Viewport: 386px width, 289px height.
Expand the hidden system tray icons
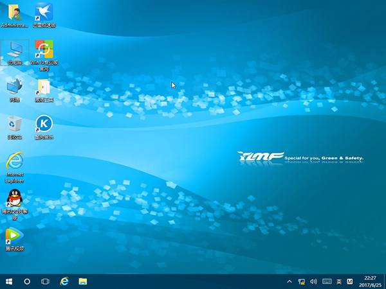(291, 281)
